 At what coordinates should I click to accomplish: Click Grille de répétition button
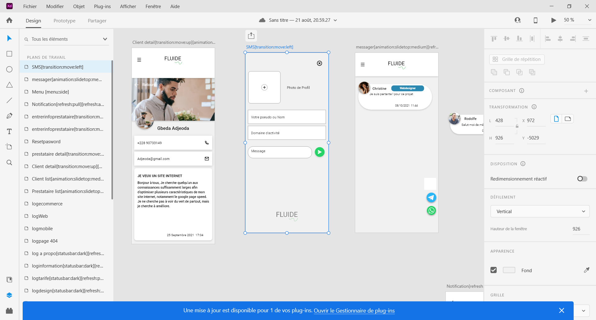(517, 59)
